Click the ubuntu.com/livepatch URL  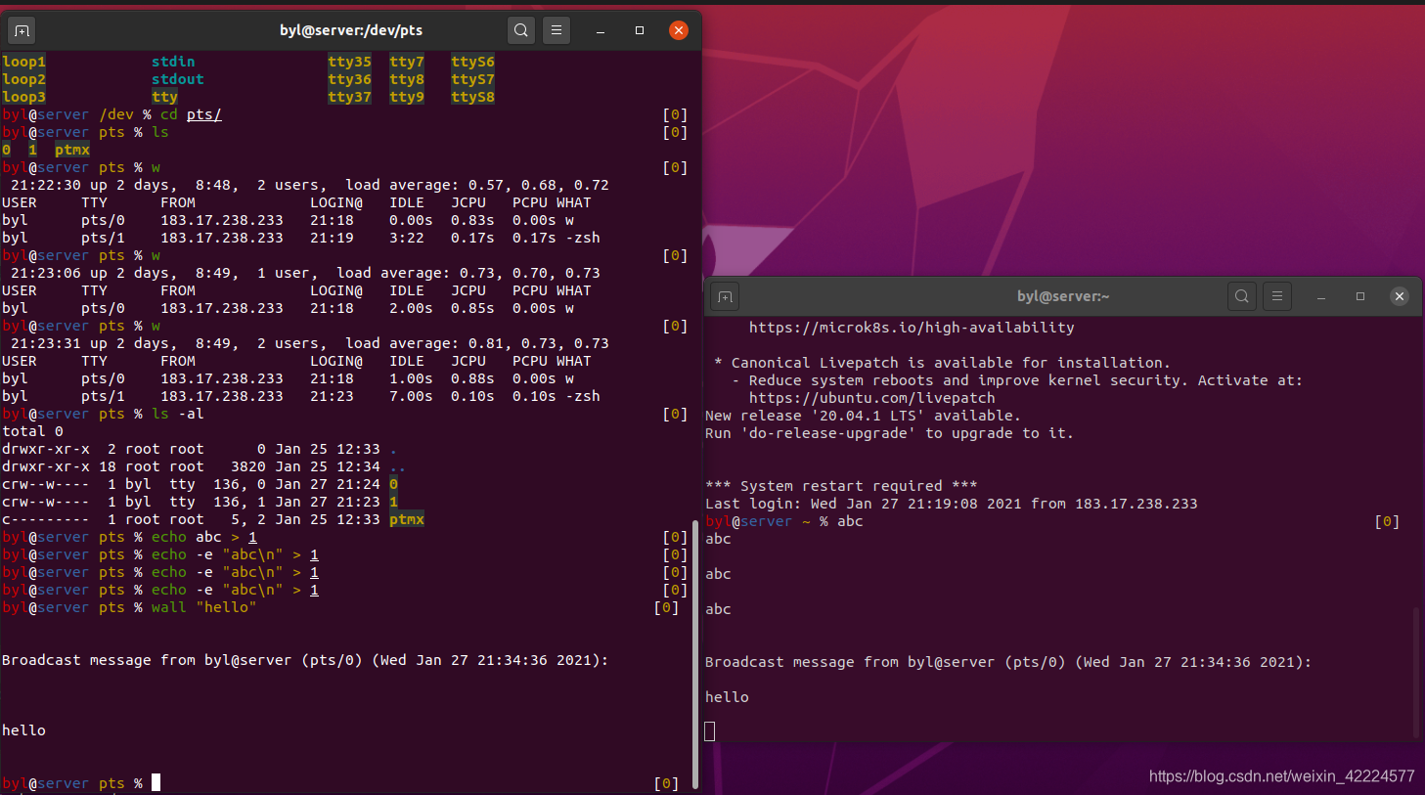tap(872, 398)
